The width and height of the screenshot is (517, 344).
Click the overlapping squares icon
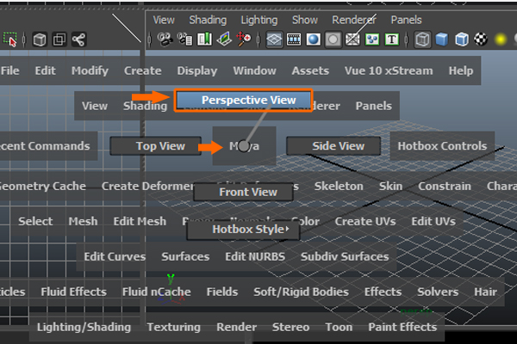[59, 40]
